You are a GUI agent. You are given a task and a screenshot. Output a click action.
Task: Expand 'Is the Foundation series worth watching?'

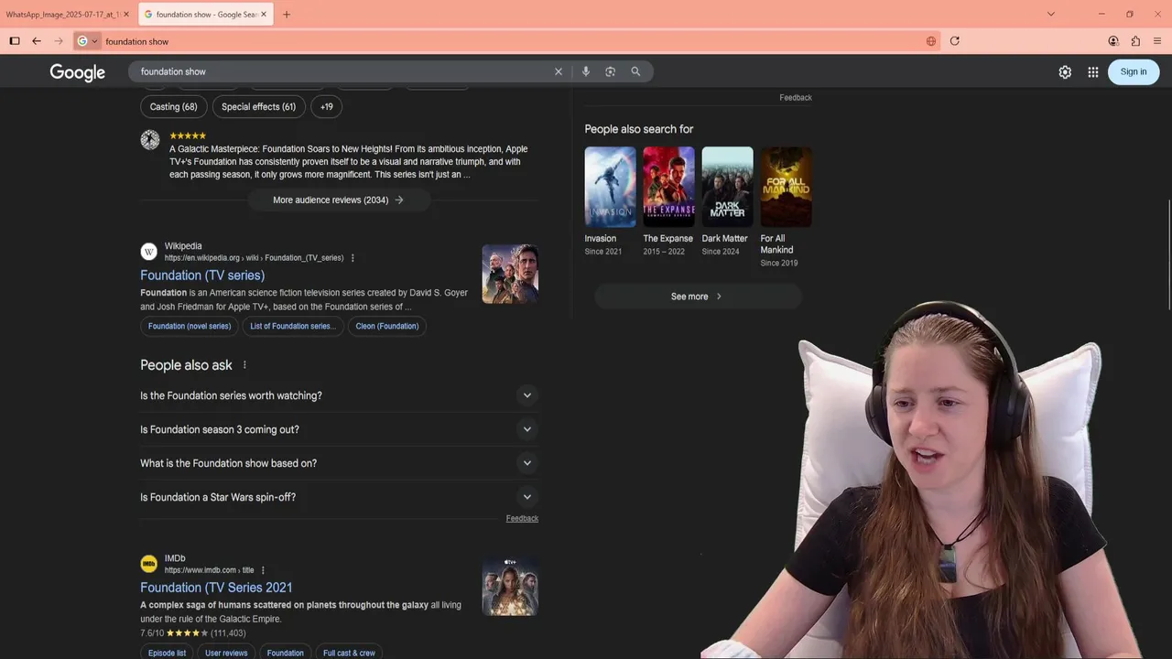point(339,395)
